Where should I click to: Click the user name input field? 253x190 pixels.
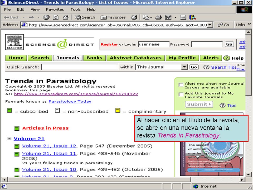pyautogui.click(x=154, y=44)
